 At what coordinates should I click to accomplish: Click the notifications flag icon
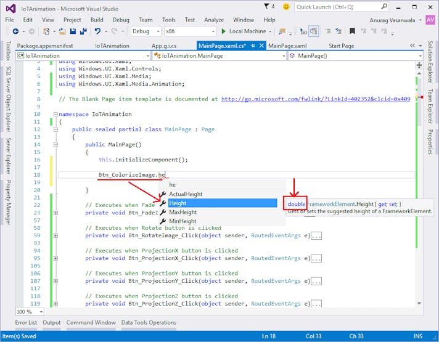(266, 6)
